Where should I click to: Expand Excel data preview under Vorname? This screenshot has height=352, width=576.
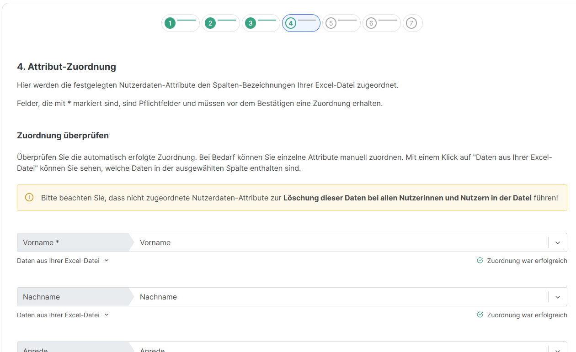click(63, 261)
